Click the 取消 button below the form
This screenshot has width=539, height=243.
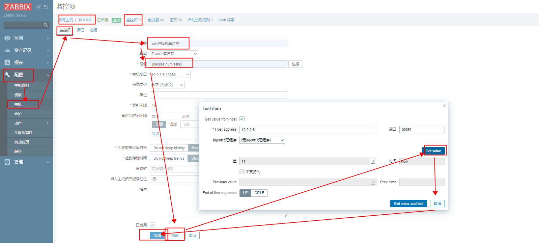point(192,236)
